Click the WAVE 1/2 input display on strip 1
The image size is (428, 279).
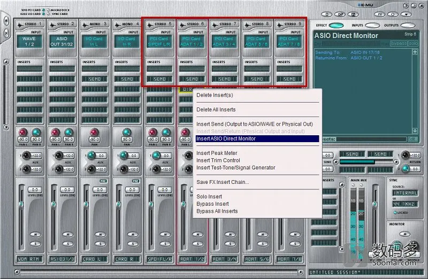(x=29, y=42)
